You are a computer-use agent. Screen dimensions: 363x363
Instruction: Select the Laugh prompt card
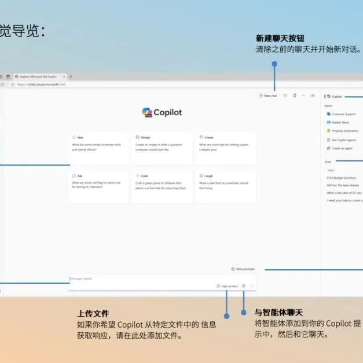pyautogui.click(x=226, y=187)
